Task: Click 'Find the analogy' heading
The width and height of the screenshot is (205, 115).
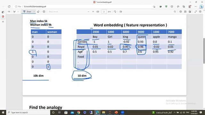Action: [x=45, y=107]
